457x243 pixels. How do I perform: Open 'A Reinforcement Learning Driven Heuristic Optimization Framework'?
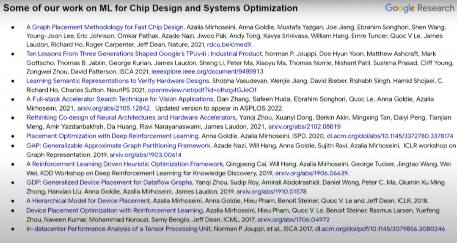(x=125, y=164)
